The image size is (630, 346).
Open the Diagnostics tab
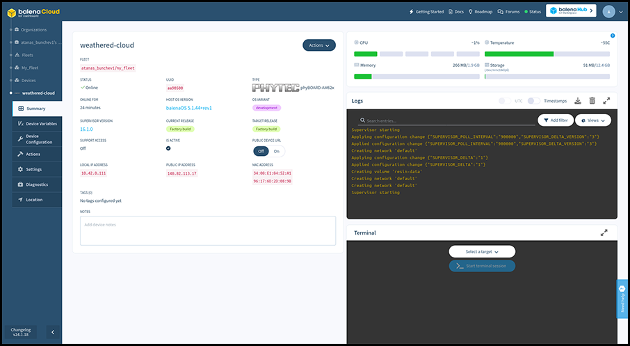tap(37, 184)
